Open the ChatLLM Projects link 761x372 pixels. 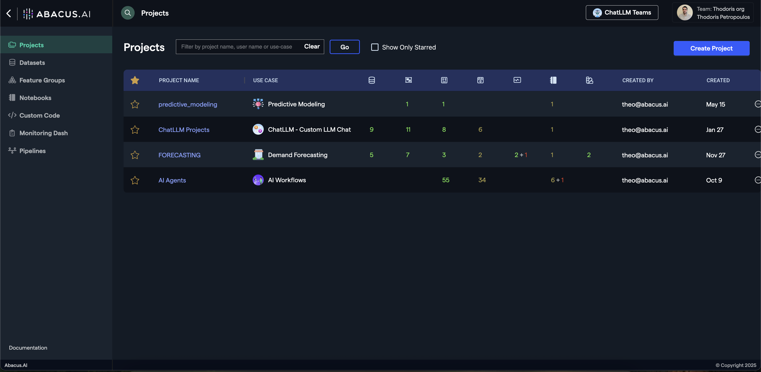[184, 130]
